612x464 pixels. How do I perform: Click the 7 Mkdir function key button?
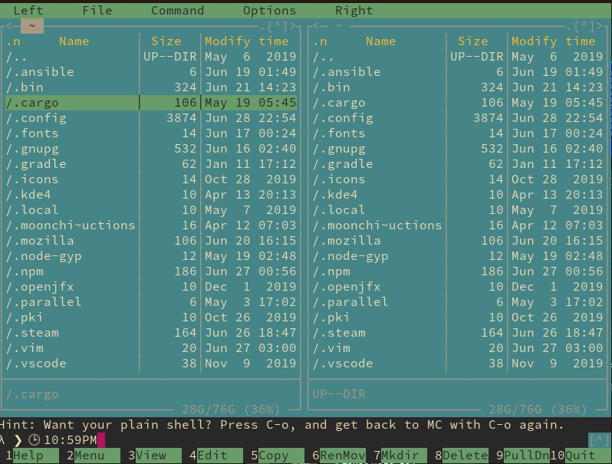click(400, 456)
